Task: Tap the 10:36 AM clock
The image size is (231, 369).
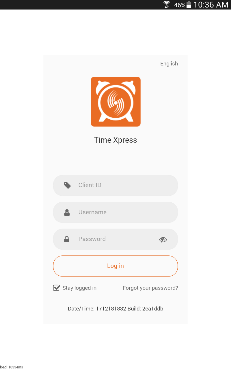Action: (211, 5)
